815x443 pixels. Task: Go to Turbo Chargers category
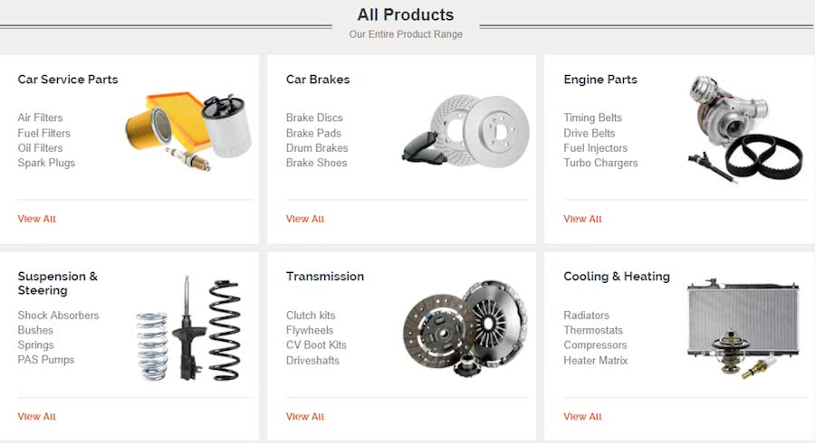click(600, 163)
